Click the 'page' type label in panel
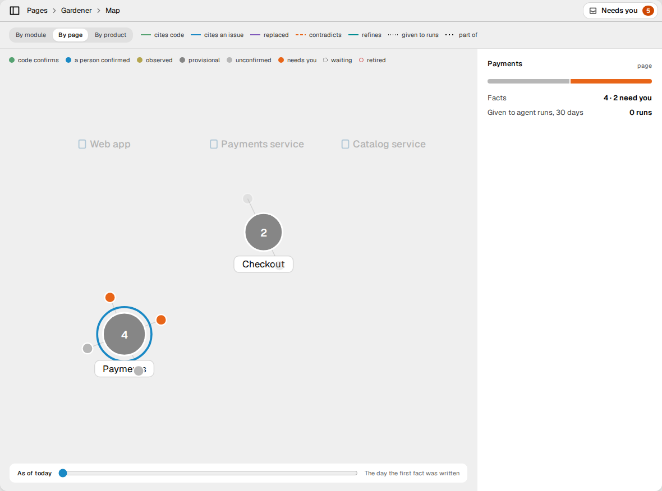This screenshot has width=662, height=491. click(644, 66)
